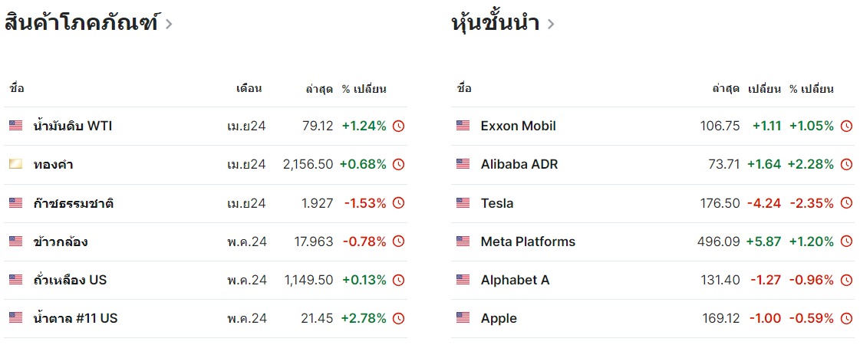Click the US flag beside Meta Platforms
This screenshot has height=345, width=860.
[463, 242]
